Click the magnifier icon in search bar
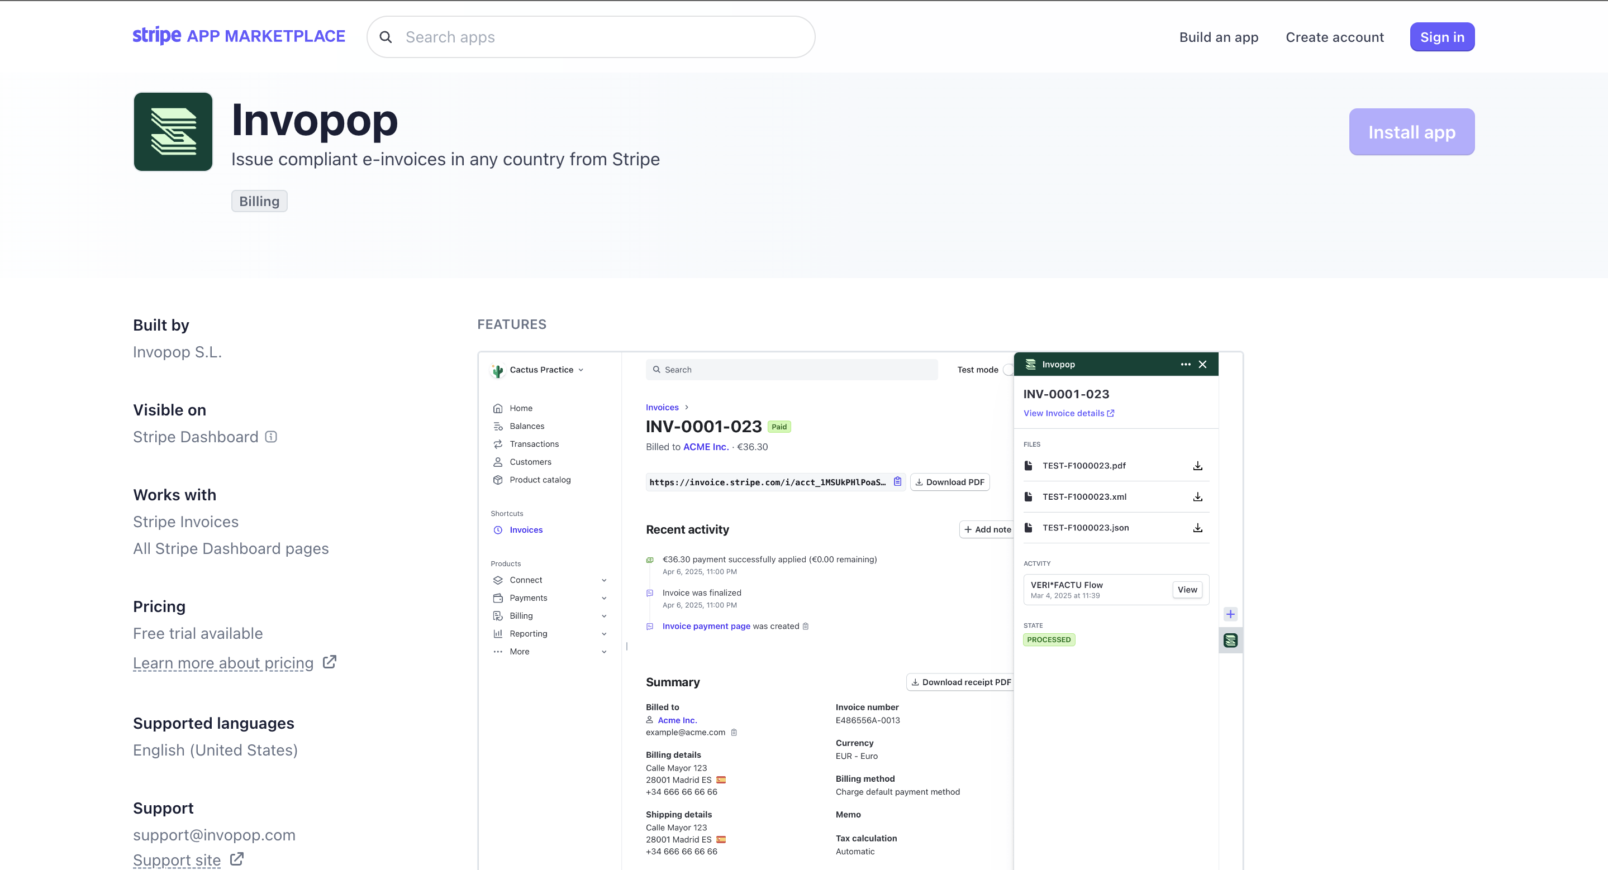The width and height of the screenshot is (1608, 870). (x=386, y=37)
